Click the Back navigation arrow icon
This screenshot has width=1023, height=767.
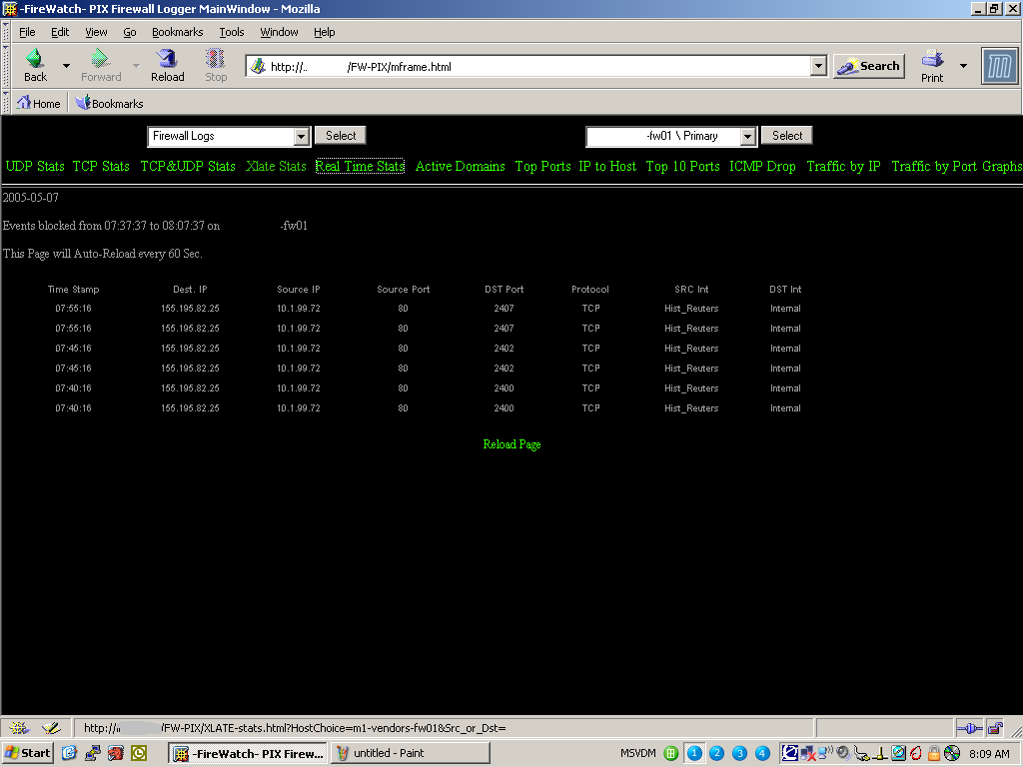click(x=35, y=59)
